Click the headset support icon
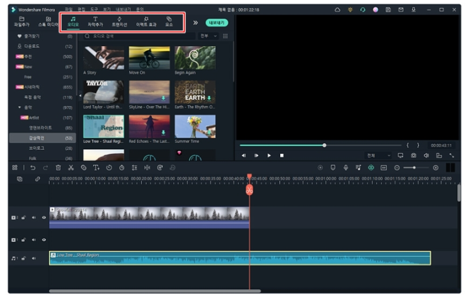 [363, 10]
